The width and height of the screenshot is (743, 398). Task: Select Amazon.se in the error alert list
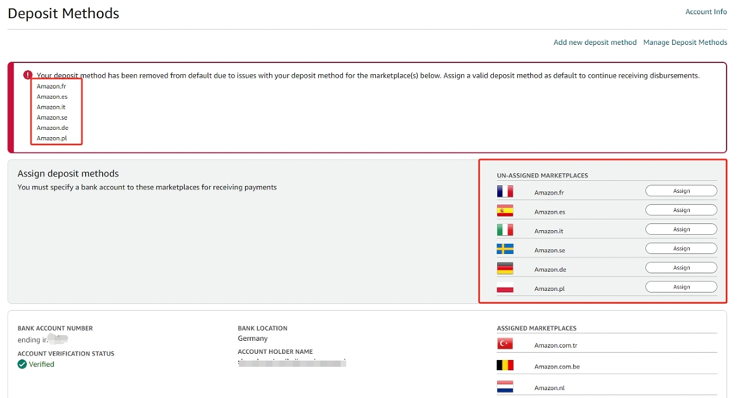52,117
